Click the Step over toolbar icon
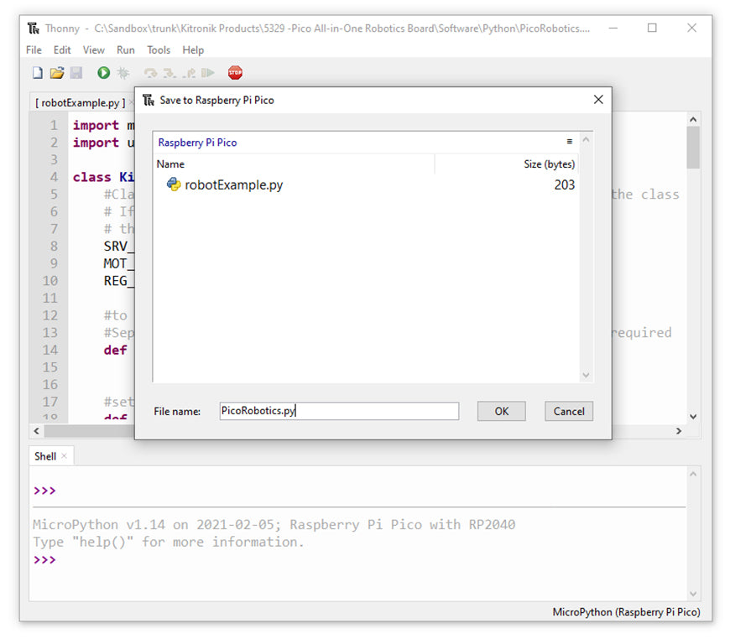Viewport: 730px width, 639px height. [x=150, y=73]
